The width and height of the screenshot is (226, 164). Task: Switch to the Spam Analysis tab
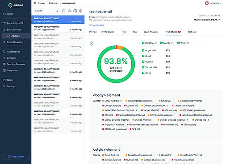(151, 32)
